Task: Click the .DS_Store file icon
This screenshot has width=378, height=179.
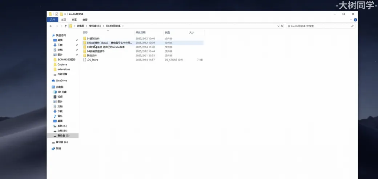Action: coord(85,60)
